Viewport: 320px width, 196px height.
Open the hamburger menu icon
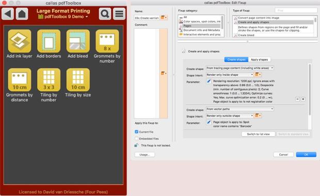[x=119, y=14]
